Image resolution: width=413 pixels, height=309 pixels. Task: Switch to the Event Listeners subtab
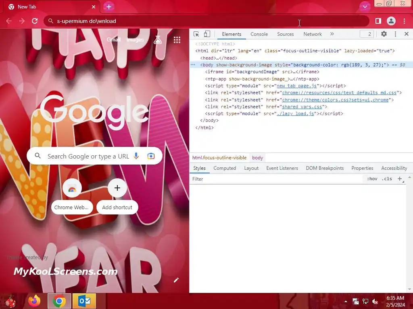point(282,168)
